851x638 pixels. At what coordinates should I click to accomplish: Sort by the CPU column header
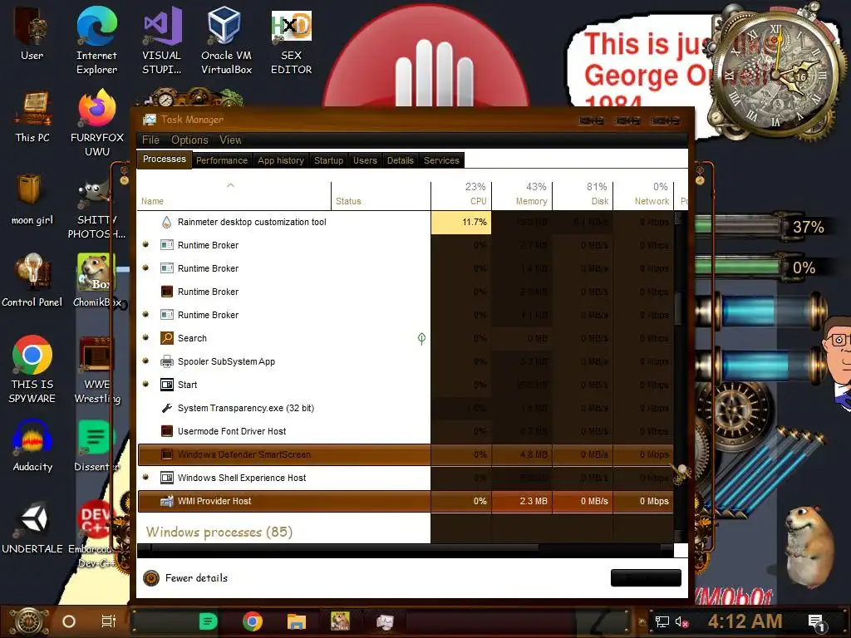point(461,196)
